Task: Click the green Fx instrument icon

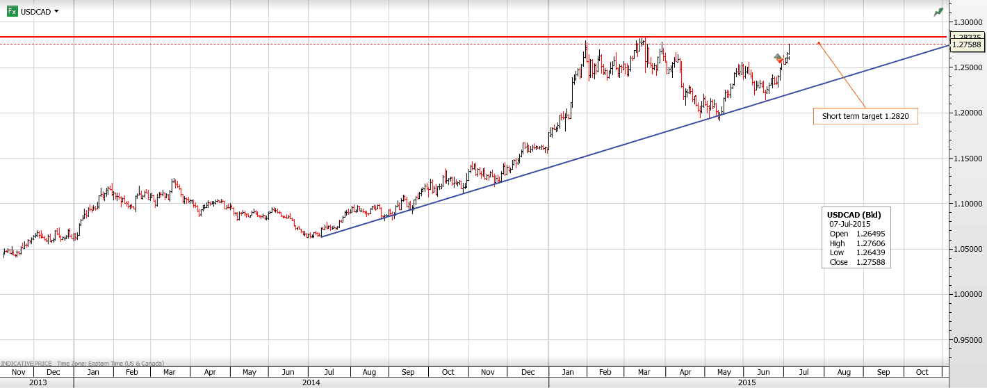Action: pos(12,11)
